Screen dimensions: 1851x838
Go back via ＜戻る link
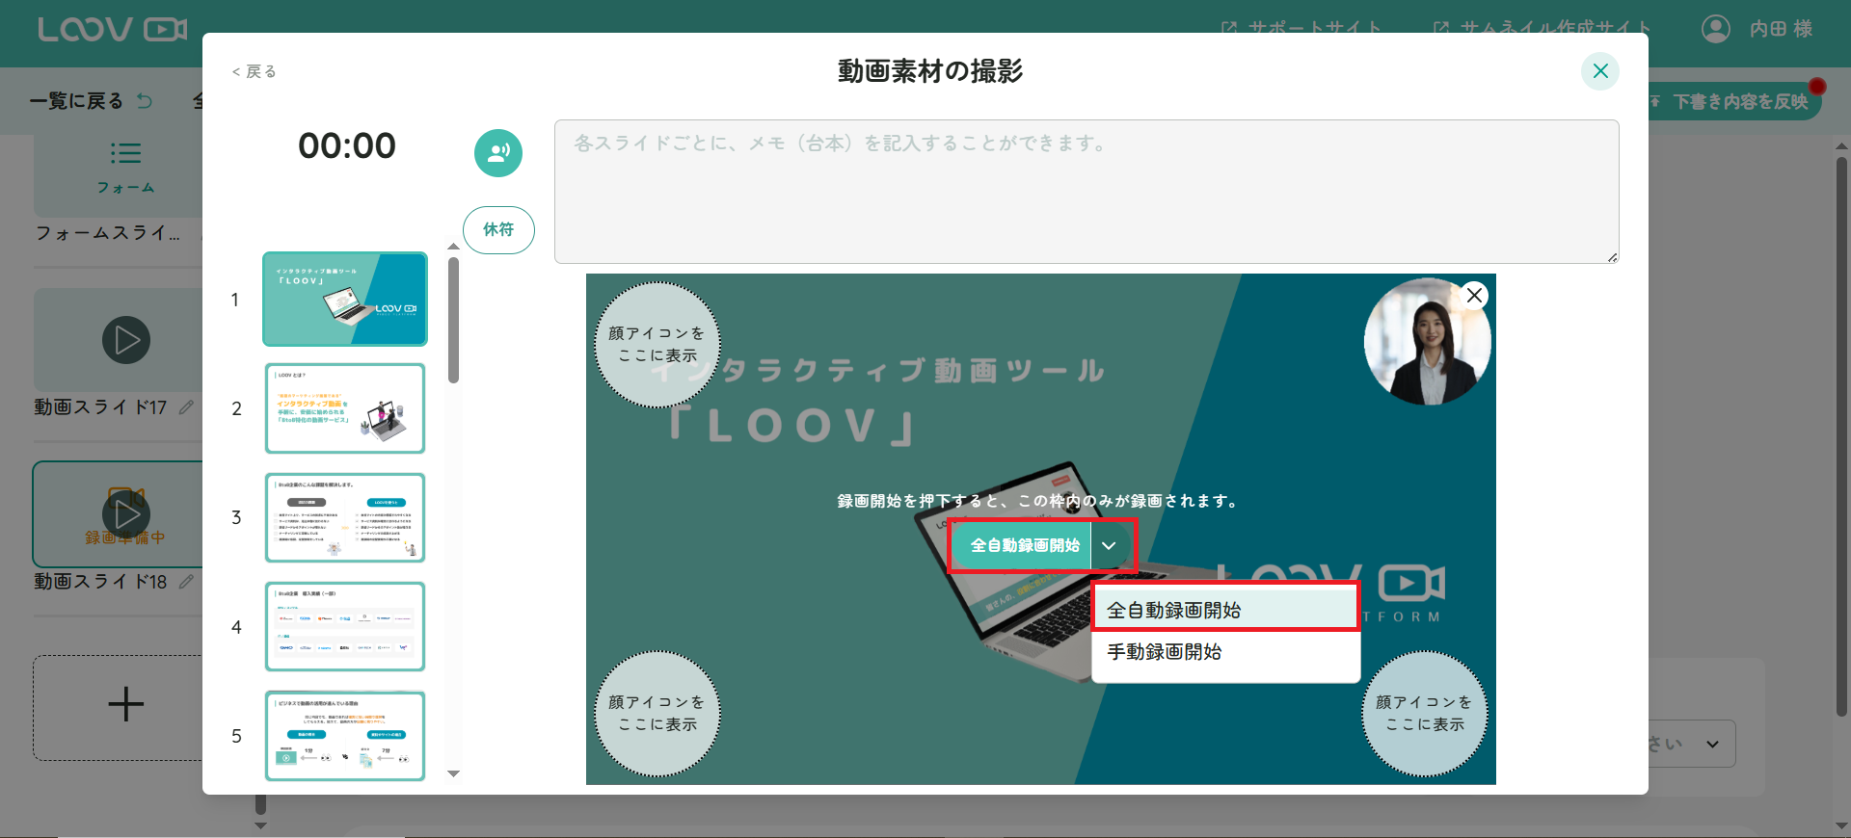[x=254, y=71]
